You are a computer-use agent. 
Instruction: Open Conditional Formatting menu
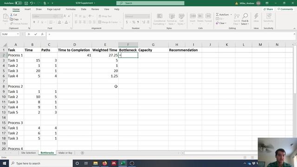point(160,19)
